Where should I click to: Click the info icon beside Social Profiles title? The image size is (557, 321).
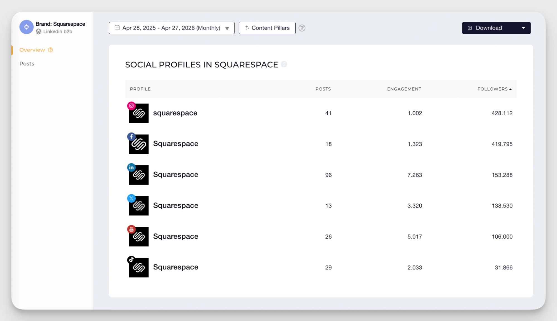284,64
